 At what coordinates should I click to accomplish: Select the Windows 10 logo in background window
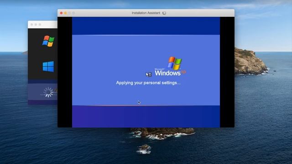[x=48, y=67]
